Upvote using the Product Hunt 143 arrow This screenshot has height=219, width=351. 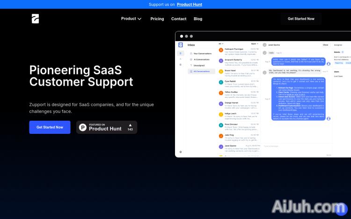(x=130, y=125)
